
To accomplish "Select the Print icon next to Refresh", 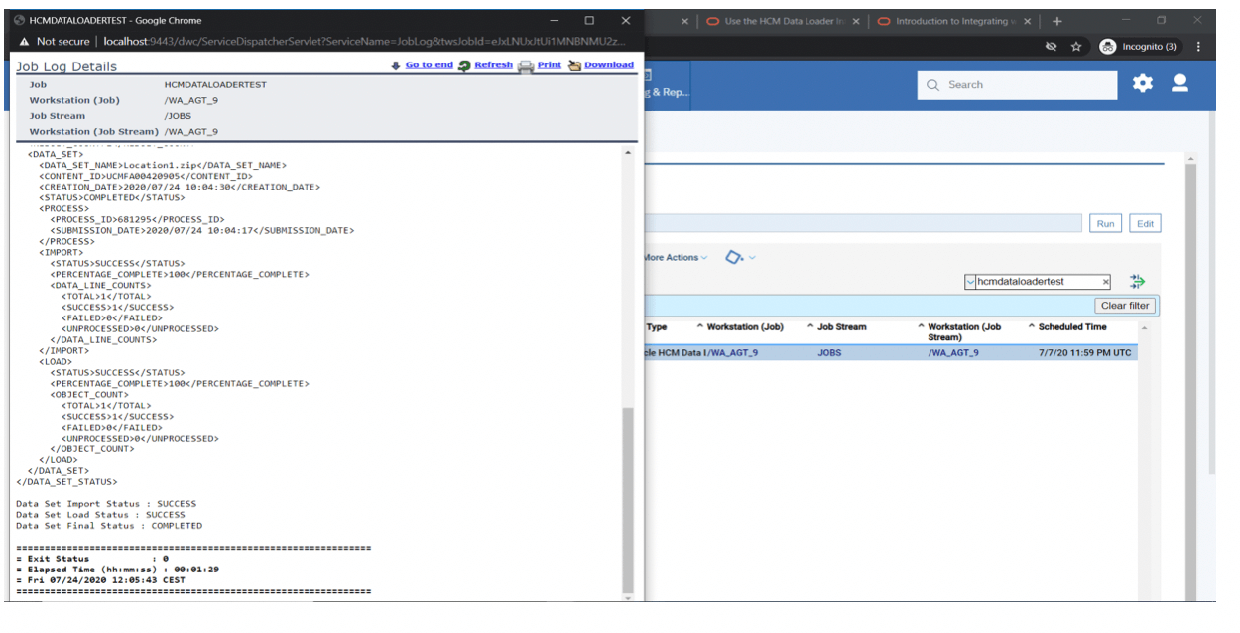I will click(x=525, y=64).
